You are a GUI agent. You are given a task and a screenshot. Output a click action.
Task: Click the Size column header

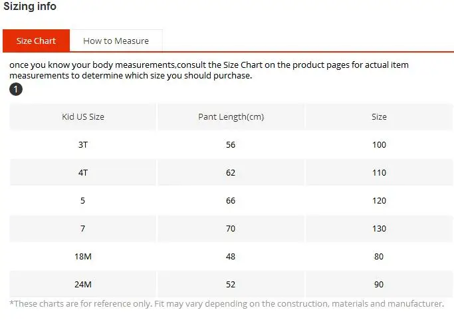[379, 117]
